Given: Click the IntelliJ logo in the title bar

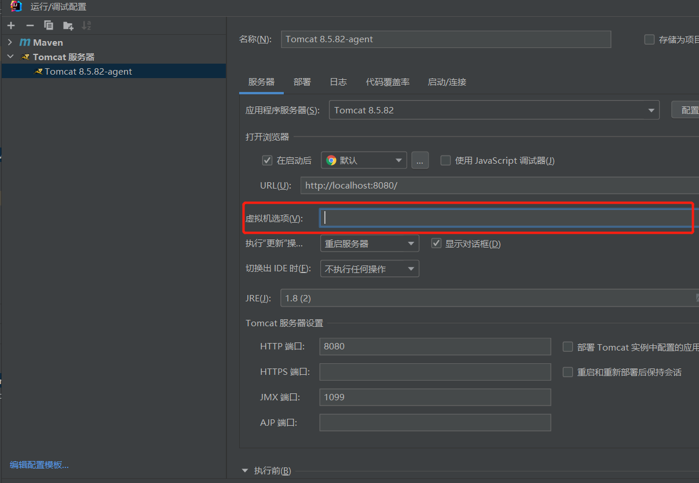Looking at the screenshot, I should pyautogui.click(x=16, y=7).
